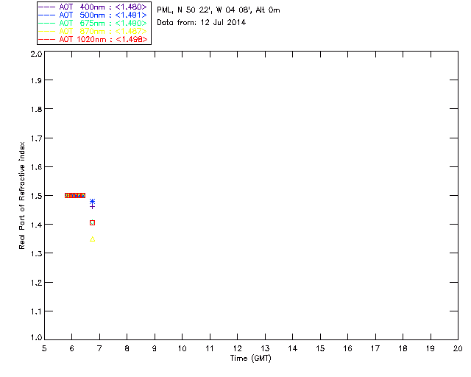
Task: Choose the AOT 870nm legend entry
Action: (x=93, y=31)
